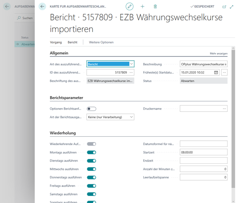Disable Samstags ausführen switch
This screenshot has height=203, width=248.
point(91,194)
